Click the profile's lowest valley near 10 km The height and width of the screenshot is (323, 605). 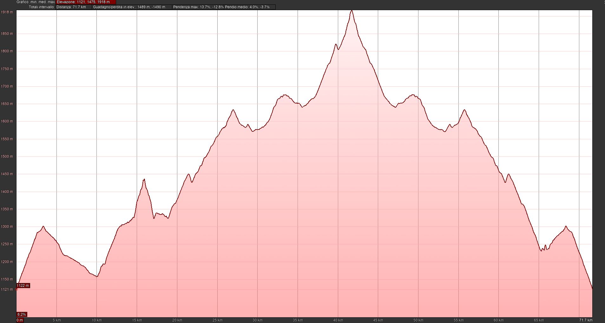click(97, 276)
